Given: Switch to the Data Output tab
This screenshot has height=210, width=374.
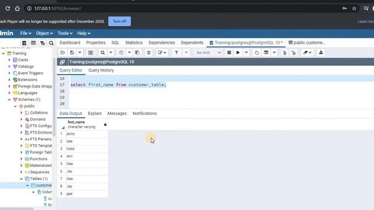Looking at the screenshot, I should [71, 113].
